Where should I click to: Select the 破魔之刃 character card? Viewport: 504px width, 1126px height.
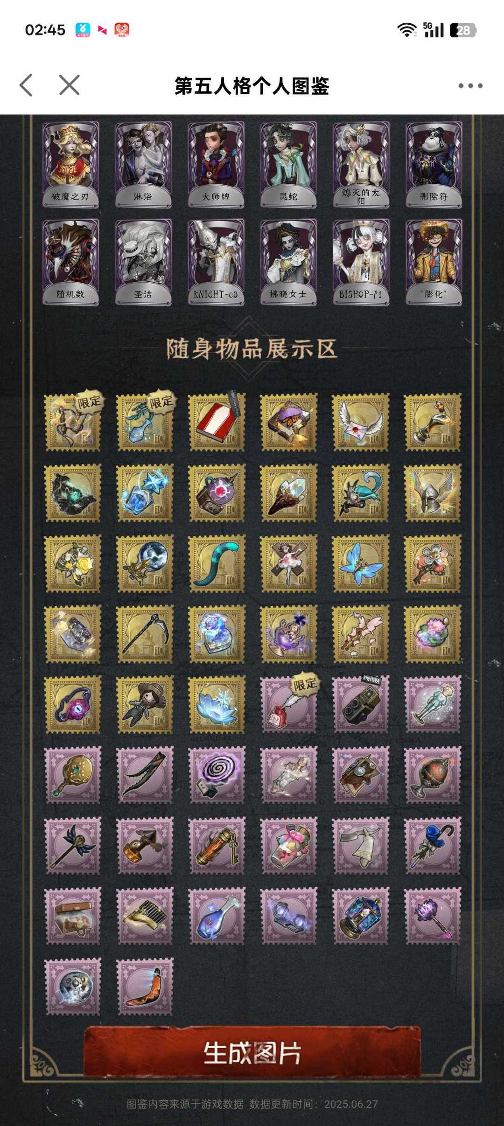(71, 164)
